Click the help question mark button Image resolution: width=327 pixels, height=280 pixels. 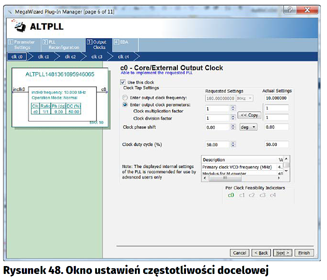click(x=289, y=10)
